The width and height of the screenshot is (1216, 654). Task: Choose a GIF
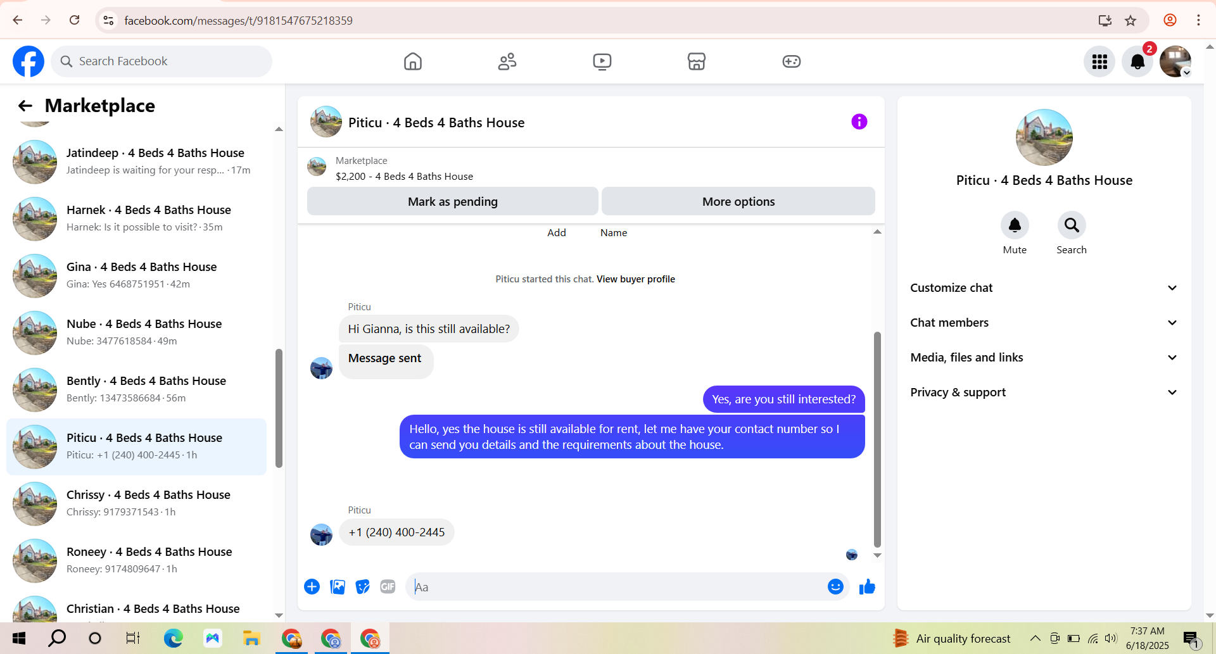(x=388, y=587)
